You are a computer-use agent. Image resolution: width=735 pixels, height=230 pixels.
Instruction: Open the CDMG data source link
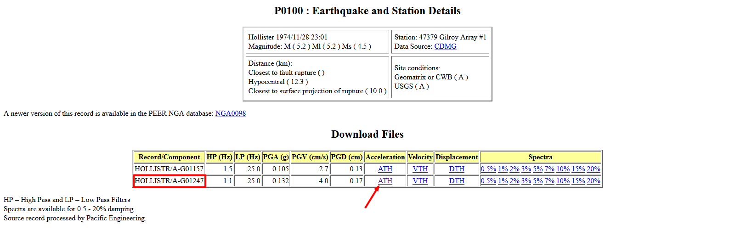point(445,46)
